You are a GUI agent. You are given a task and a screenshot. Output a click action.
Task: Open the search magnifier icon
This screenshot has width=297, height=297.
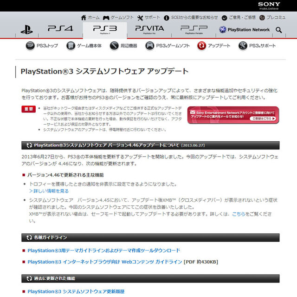(x=278, y=30)
